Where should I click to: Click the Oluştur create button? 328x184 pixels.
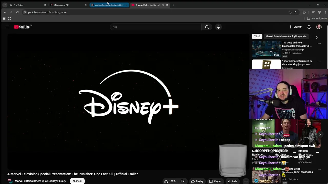point(295,27)
